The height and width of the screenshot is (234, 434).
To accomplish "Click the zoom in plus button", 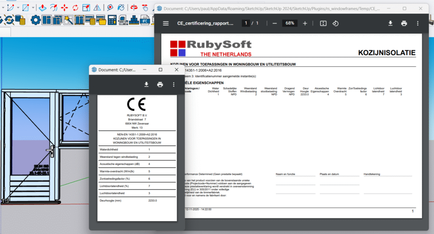I will click(x=305, y=23).
